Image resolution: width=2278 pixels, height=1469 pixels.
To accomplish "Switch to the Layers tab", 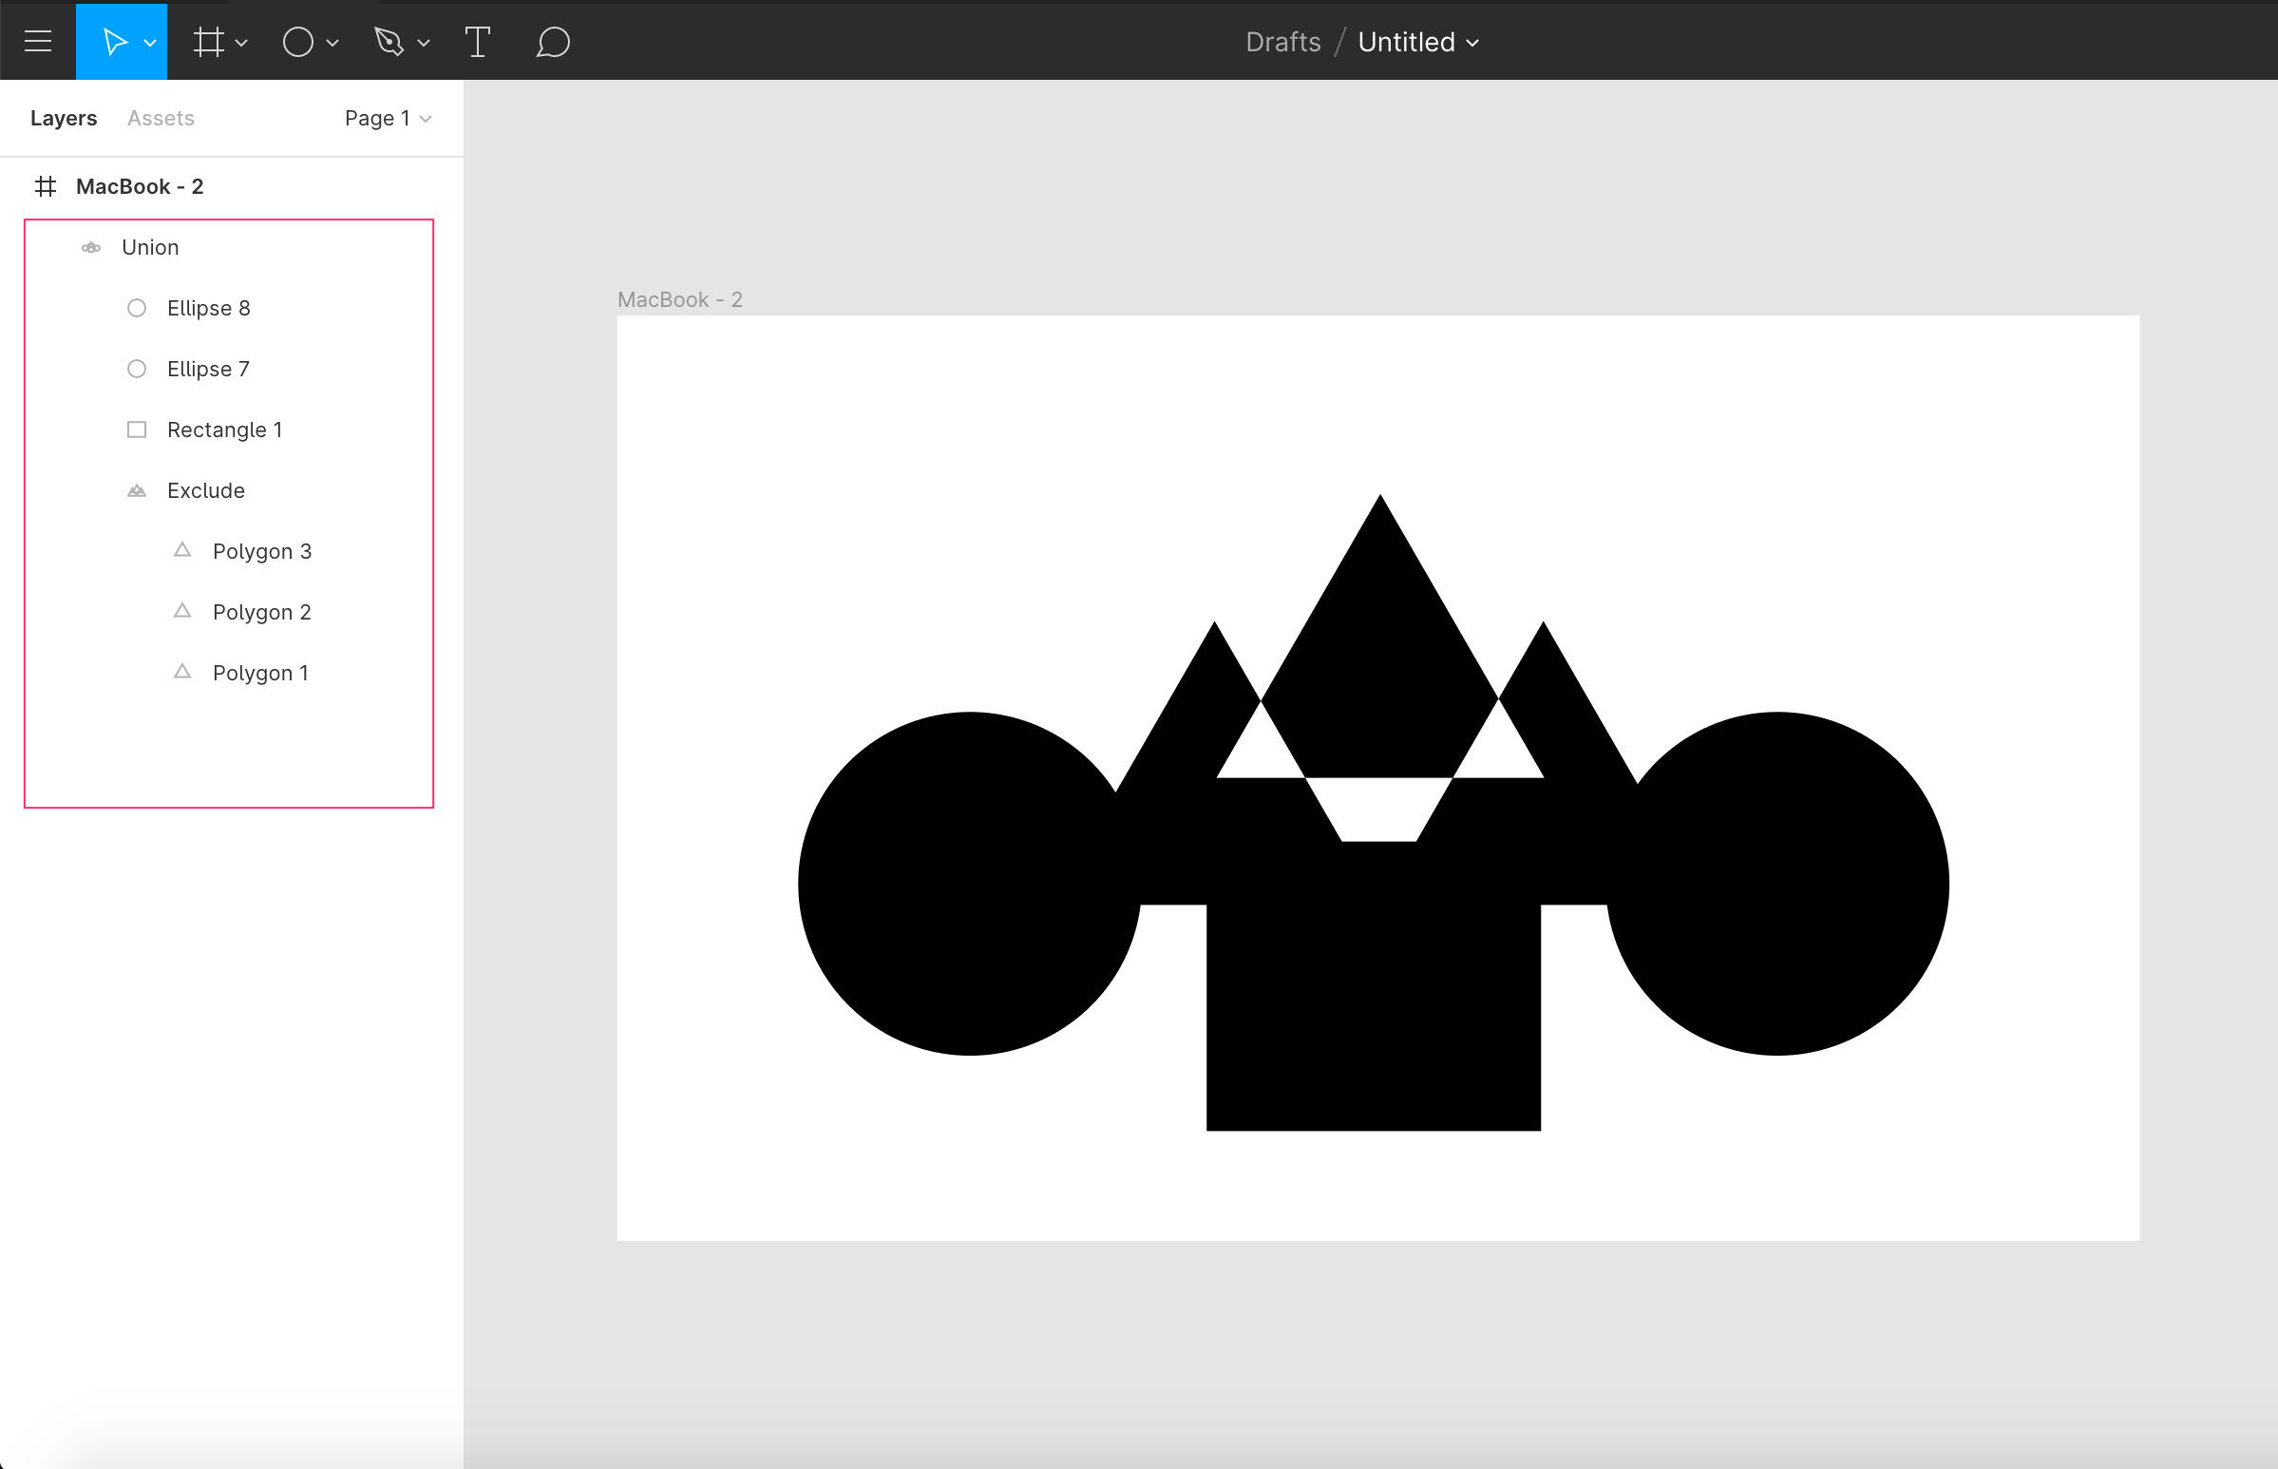I will coord(63,118).
